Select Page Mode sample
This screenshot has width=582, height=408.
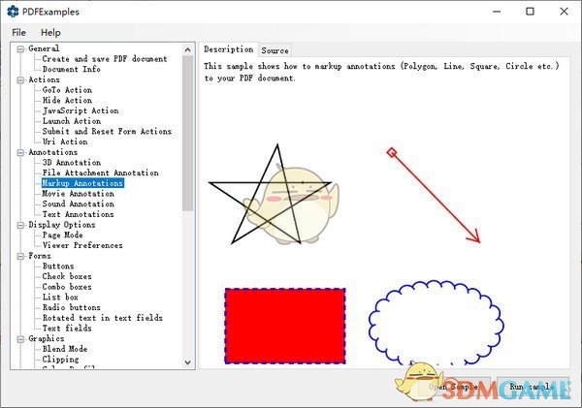pyautogui.click(x=62, y=235)
